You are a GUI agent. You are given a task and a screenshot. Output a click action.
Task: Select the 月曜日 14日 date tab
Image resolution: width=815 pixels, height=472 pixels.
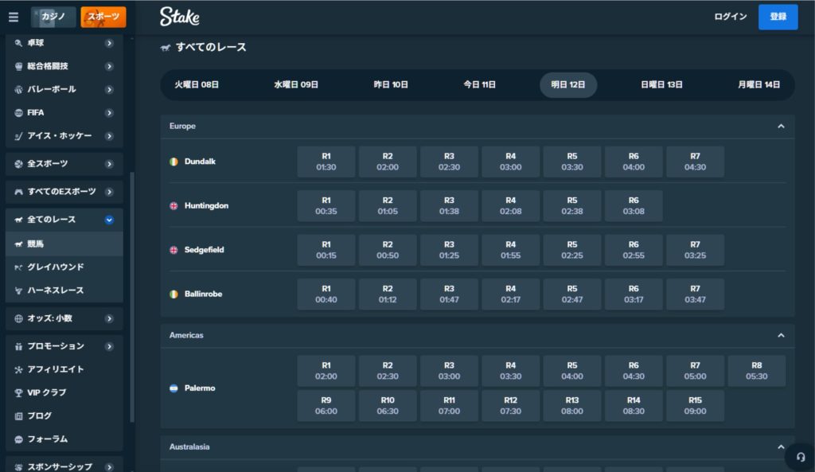pos(758,84)
